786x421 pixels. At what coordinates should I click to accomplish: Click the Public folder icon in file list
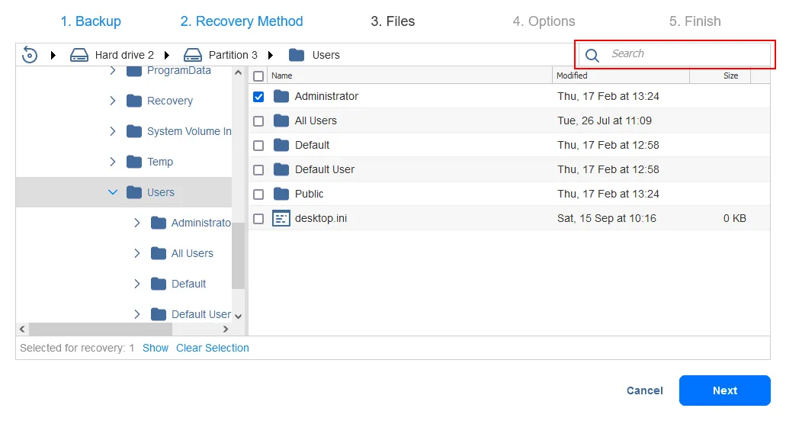[281, 194]
